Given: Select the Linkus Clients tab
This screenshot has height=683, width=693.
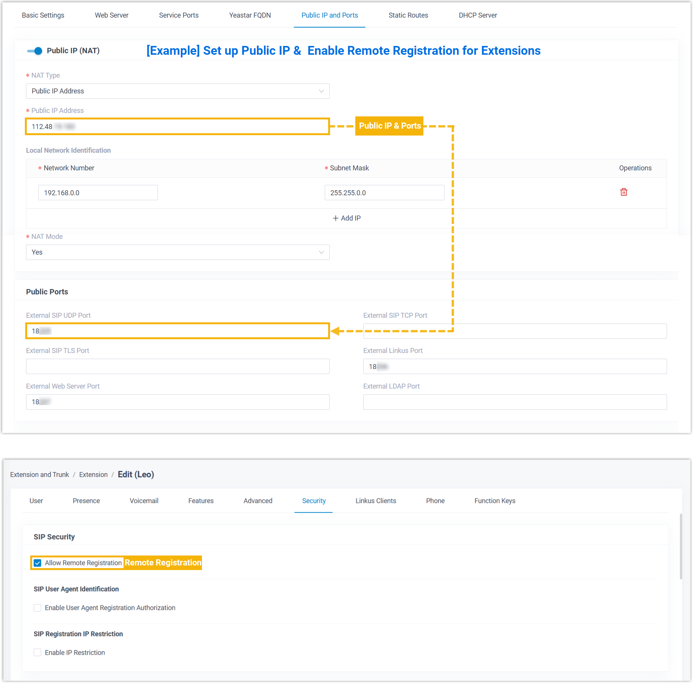Looking at the screenshot, I should pos(376,501).
